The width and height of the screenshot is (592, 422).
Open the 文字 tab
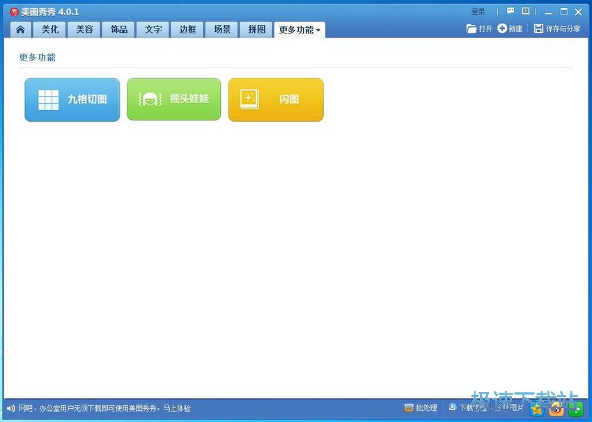point(153,29)
